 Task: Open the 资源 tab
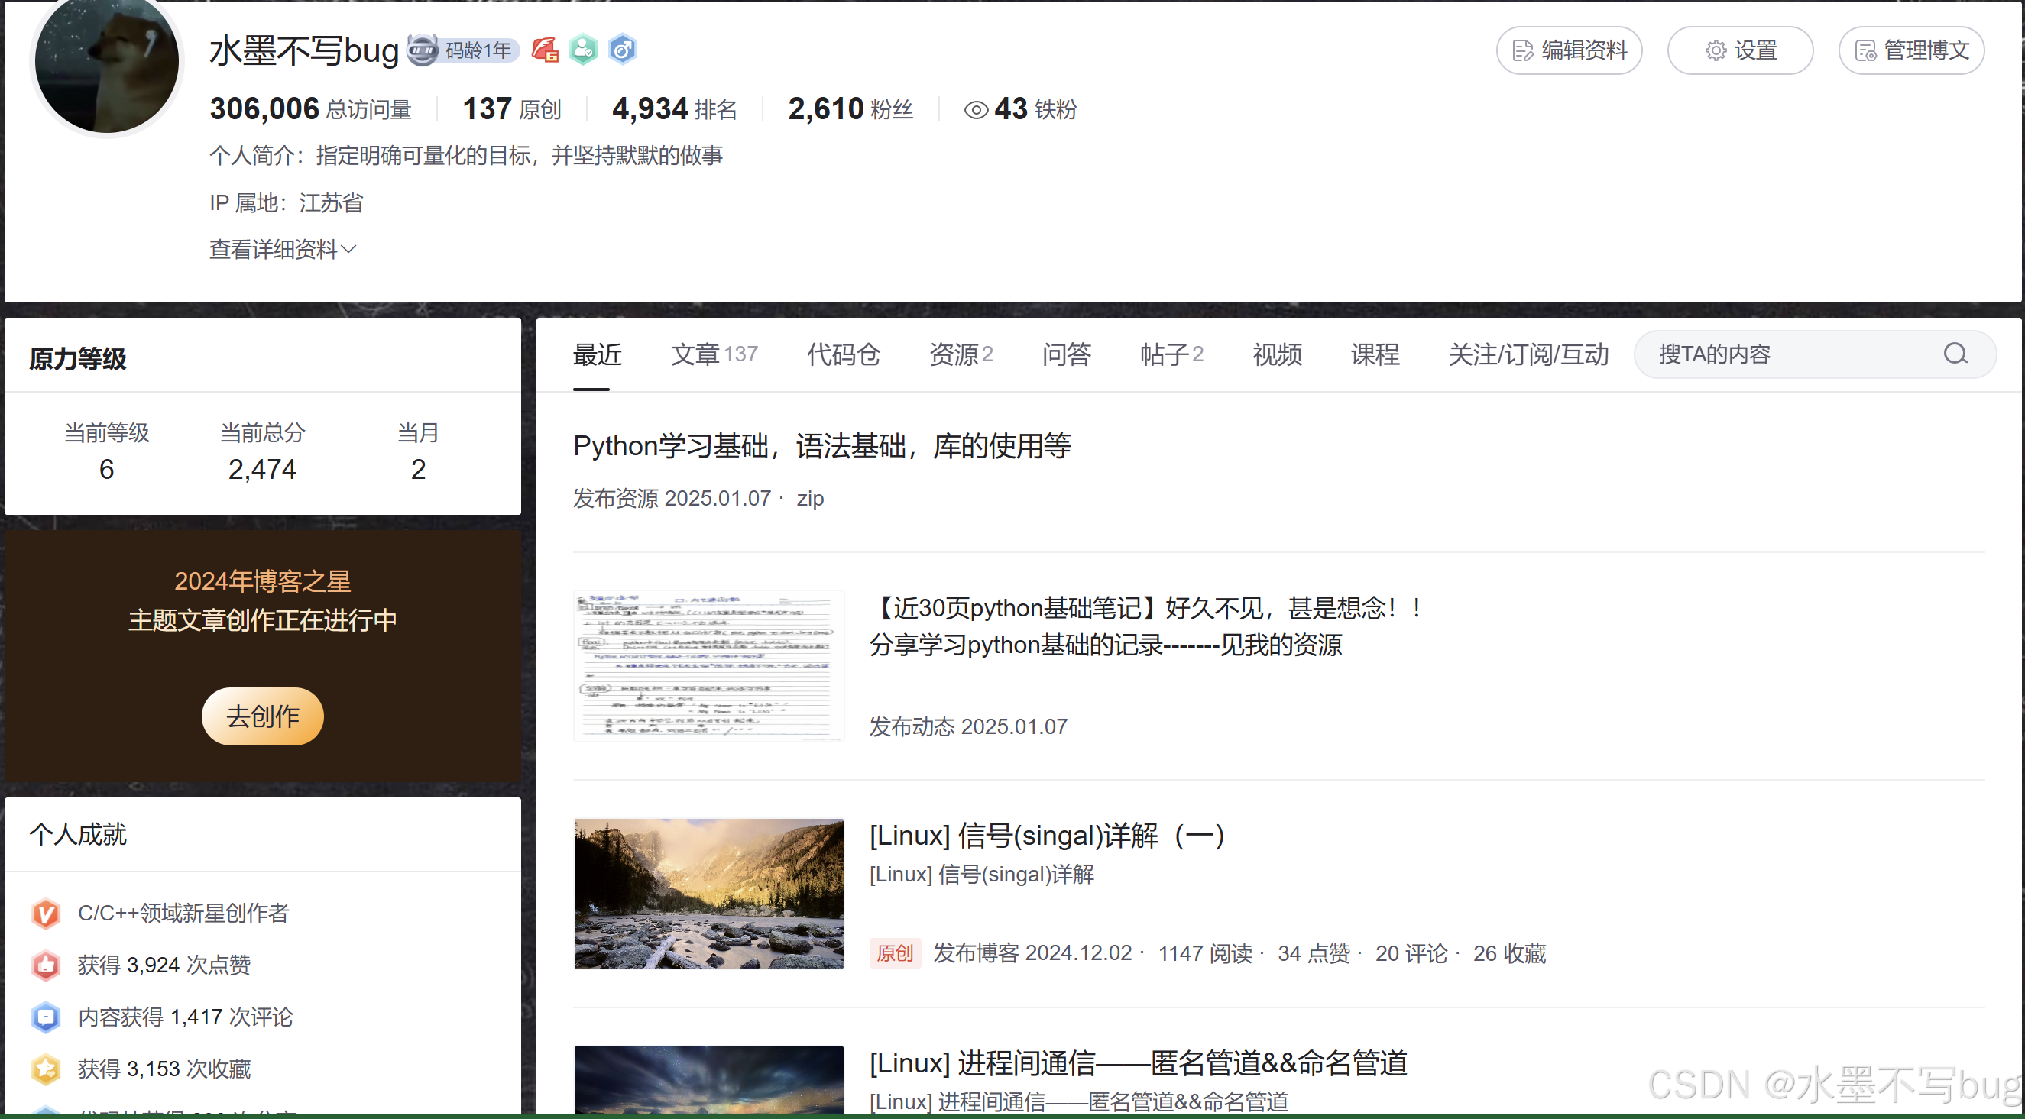[960, 354]
